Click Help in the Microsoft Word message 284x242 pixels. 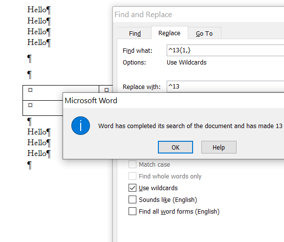(x=219, y=147)
